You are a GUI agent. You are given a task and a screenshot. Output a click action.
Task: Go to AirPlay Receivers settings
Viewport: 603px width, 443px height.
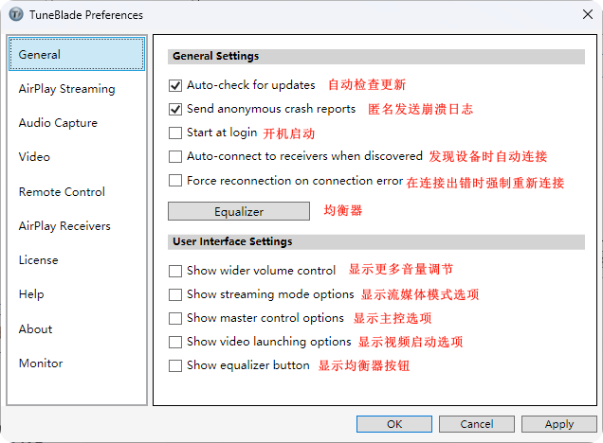click(64, 226)
